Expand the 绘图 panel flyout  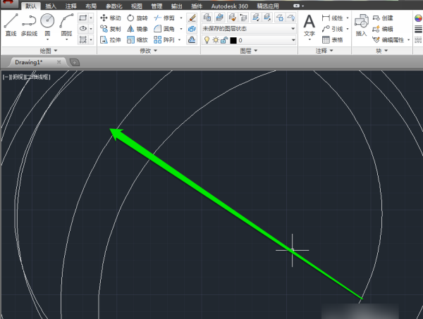[x=50, y=51]
